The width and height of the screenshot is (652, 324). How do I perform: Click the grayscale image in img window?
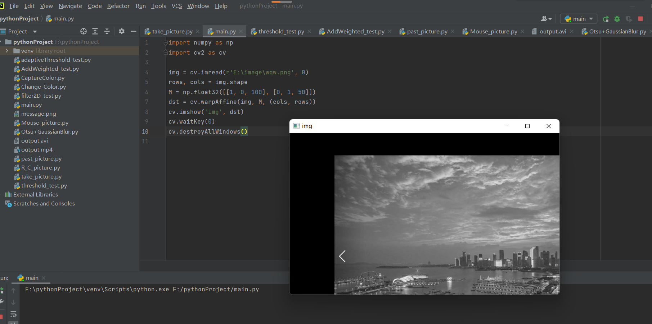(447, 225)
